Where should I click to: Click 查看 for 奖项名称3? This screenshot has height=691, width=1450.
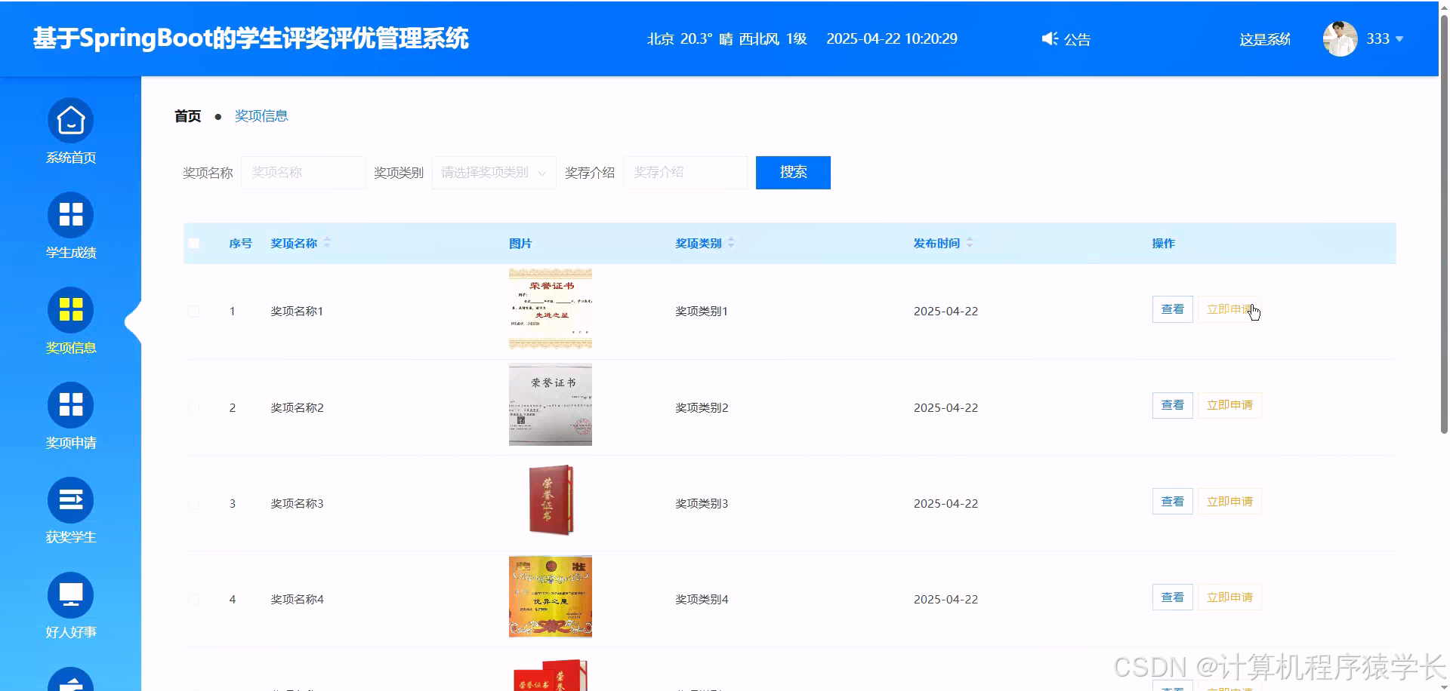pyautogui.click(x=1173, y=502)
